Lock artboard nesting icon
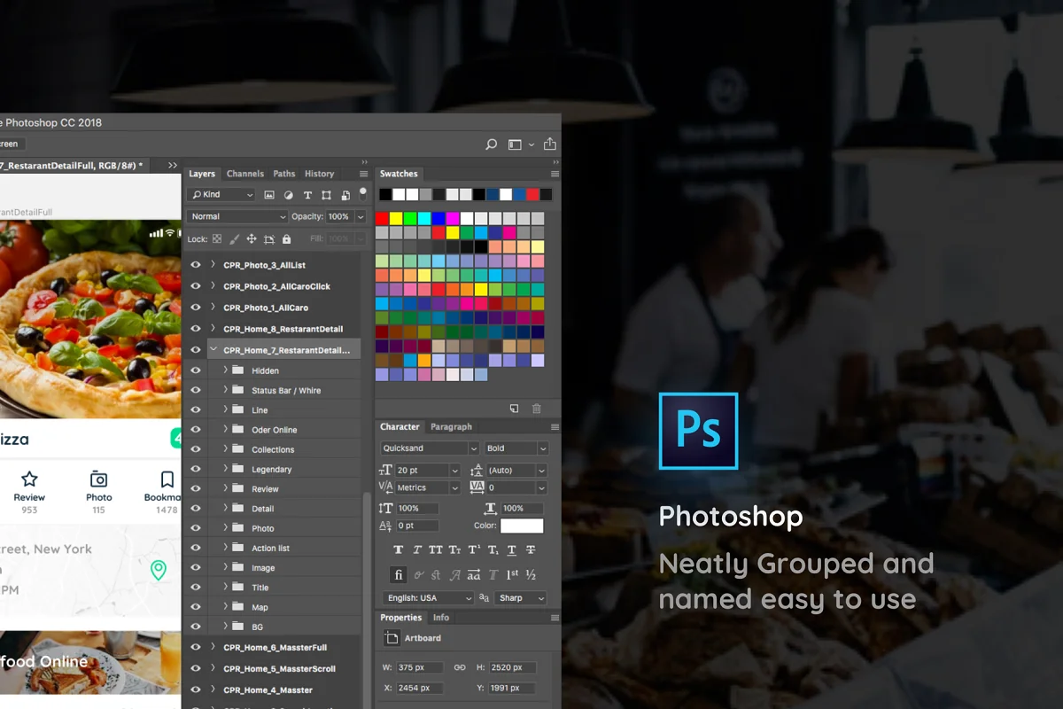This screenshot has height=709, width=1063. pyautogui.click(x=269, y=239)
